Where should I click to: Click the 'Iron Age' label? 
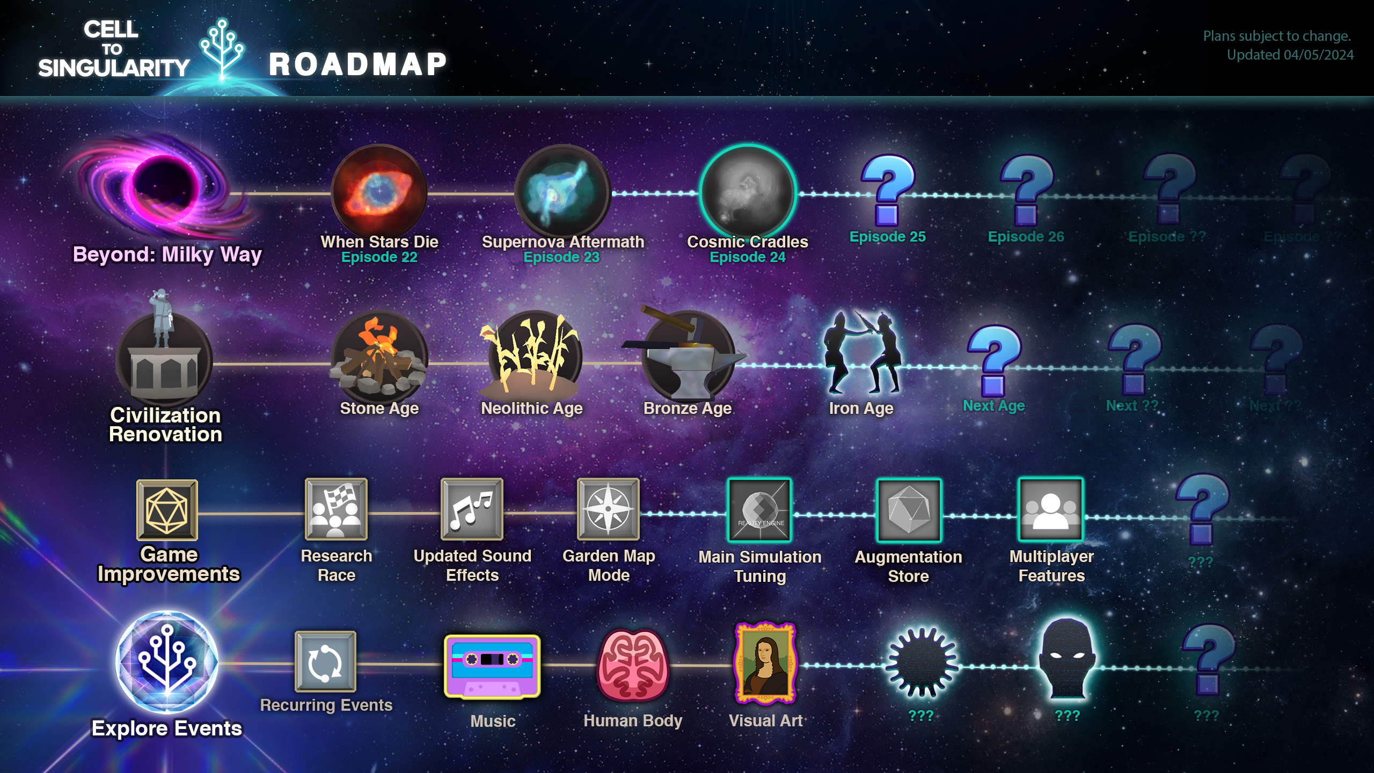pyautogui.click(x=861, y=409)
